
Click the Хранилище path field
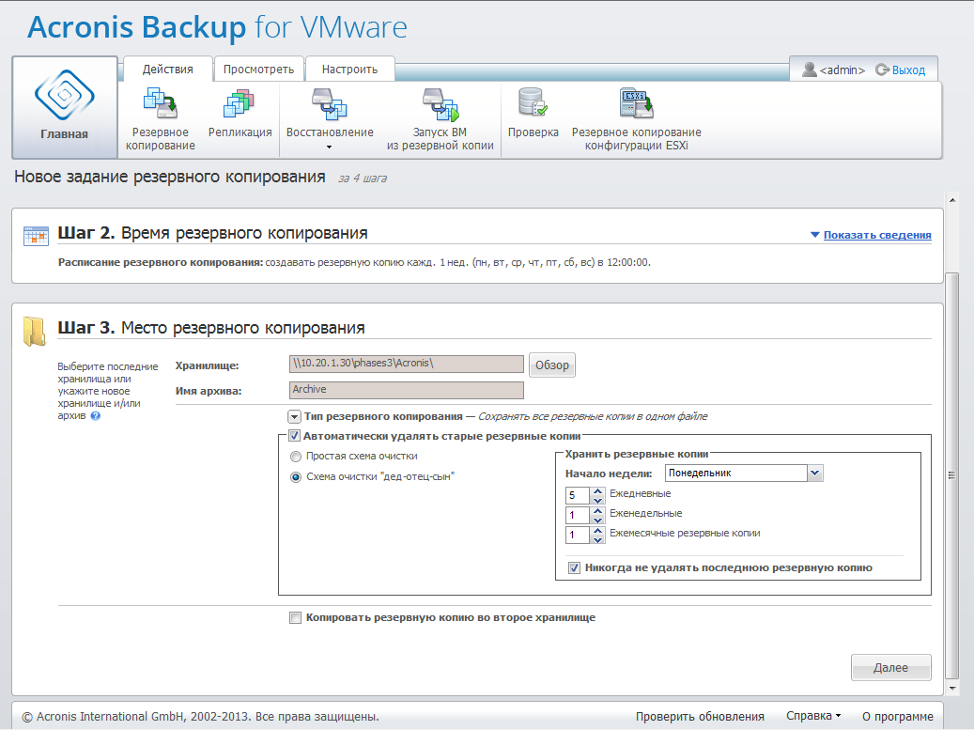tap(407, 365)
